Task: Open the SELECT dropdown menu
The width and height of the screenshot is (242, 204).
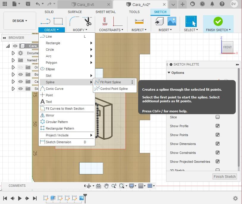Action: point(191,30)
